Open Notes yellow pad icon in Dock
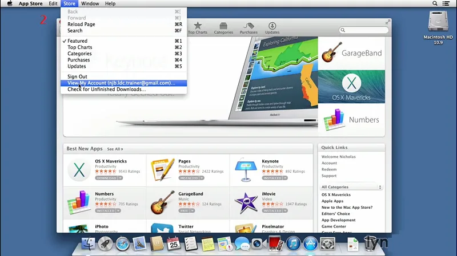This screenshot has width=457, height=256. point(208,244)
